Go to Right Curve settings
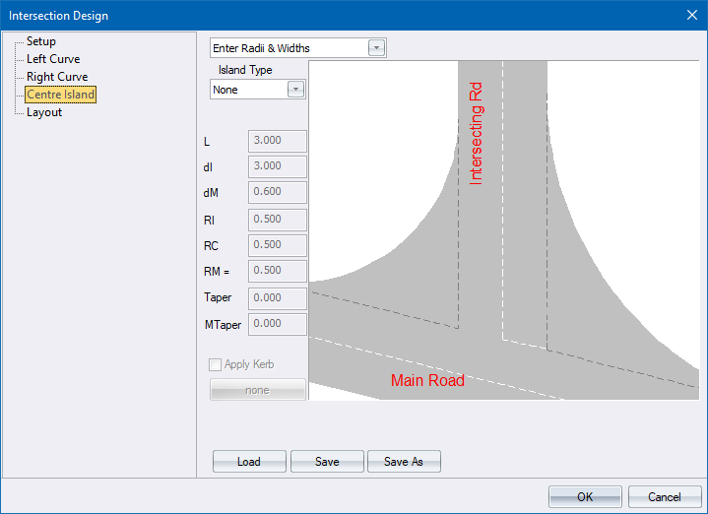This screenshot has width=708, height=514. click(x=57, y=77)
